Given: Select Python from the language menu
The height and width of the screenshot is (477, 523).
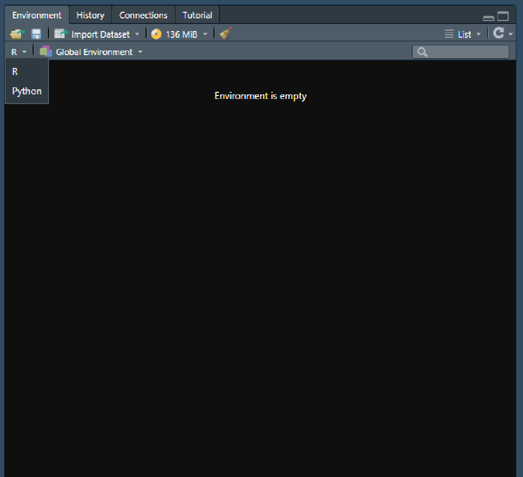Looking at the screenshot, I should pyautogui.click(x=26, y=91).
